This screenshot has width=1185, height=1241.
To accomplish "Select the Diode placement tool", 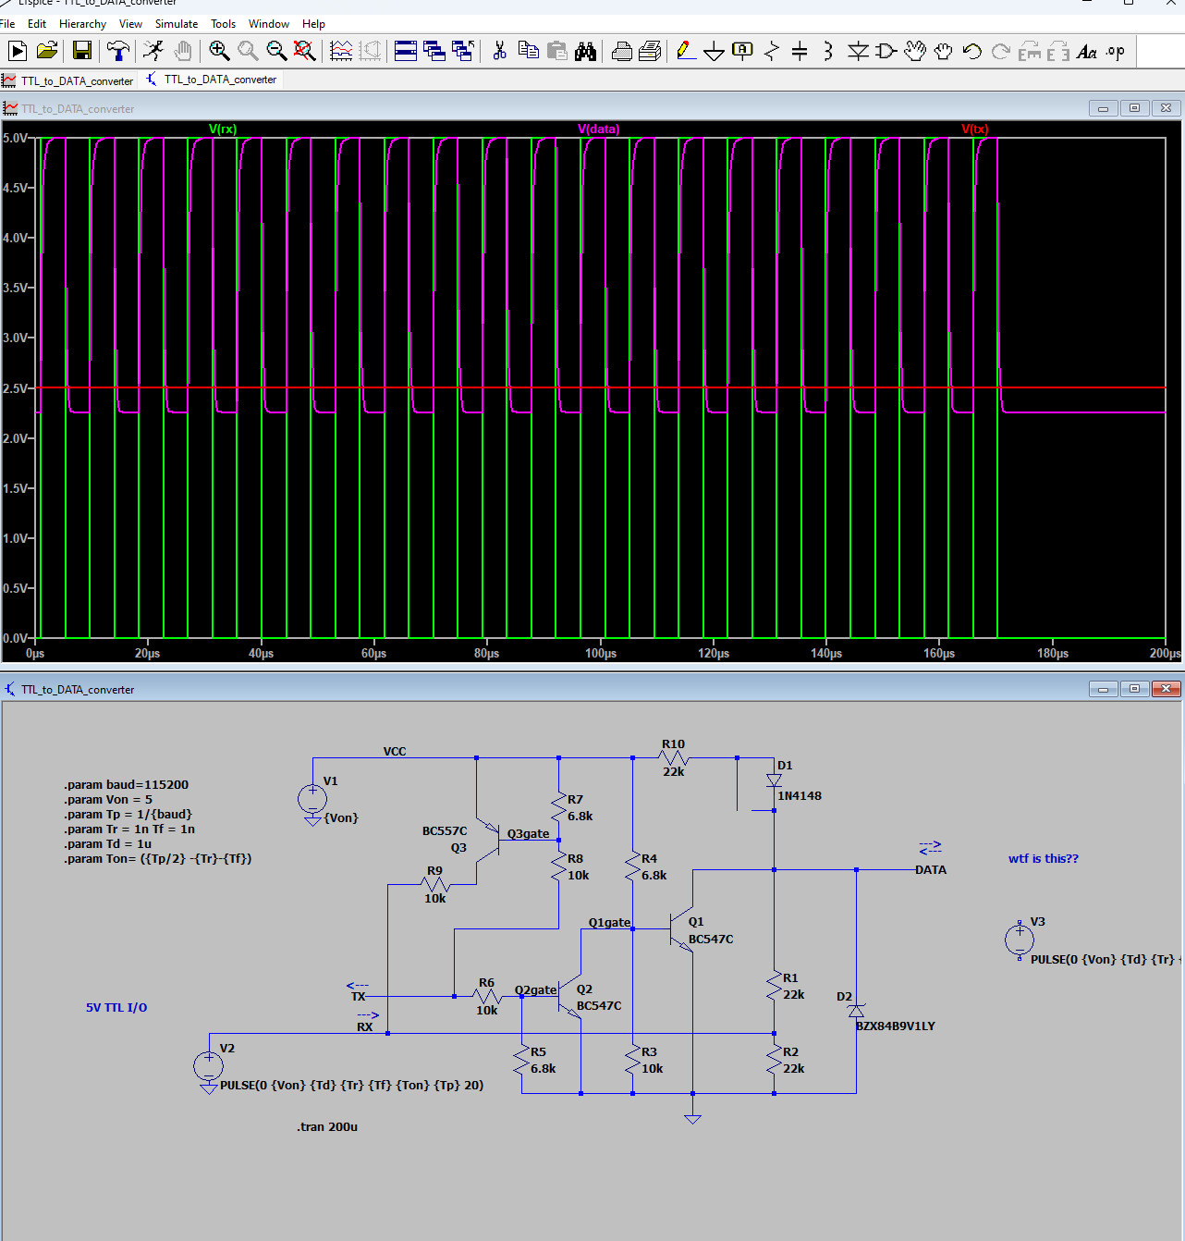I will tap(858, 51).
